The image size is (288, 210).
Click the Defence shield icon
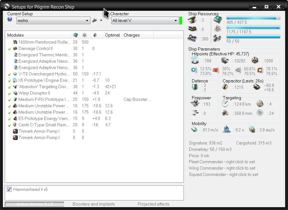[195, 87]
